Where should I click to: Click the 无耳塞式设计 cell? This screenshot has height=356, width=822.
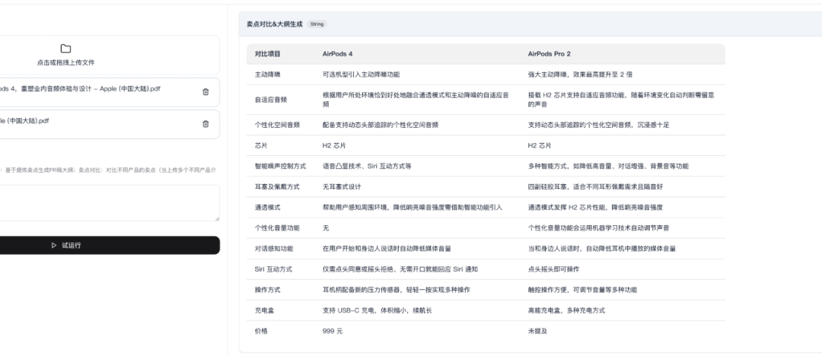point(342,186)
